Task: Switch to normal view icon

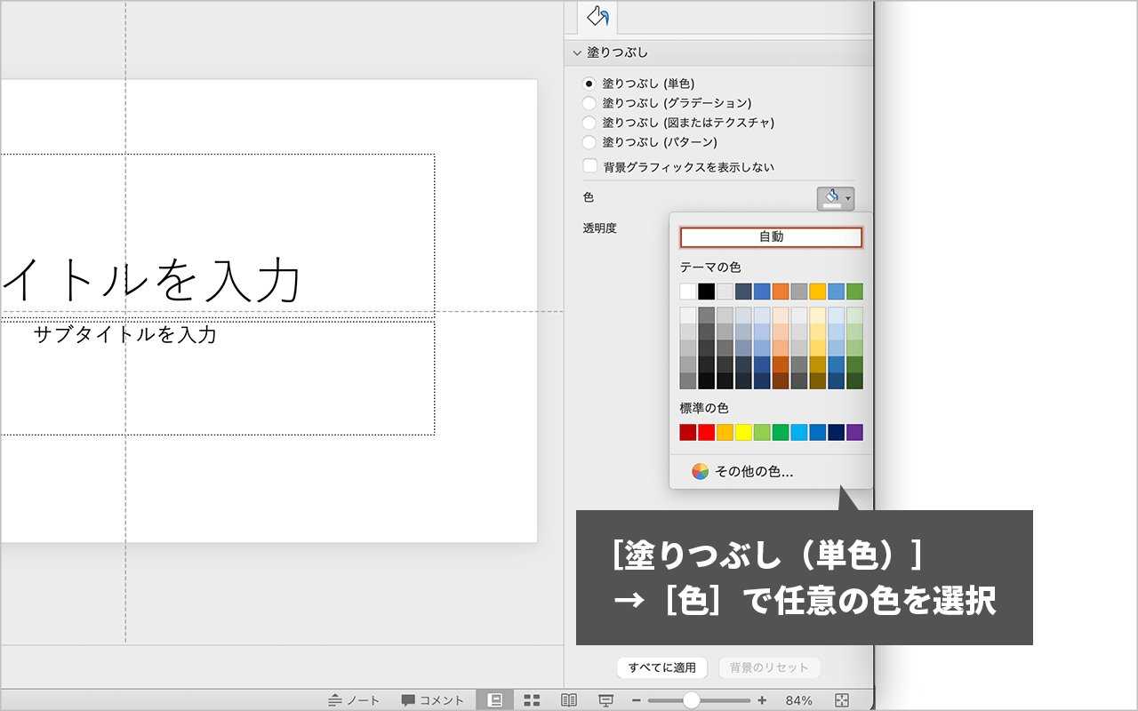Action: point(494,700)
